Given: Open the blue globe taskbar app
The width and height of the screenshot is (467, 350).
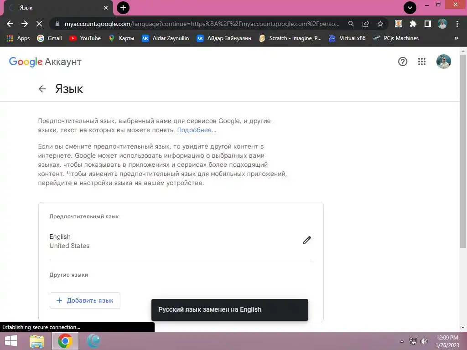Looking at the screenshot, I should pos(93,341).
